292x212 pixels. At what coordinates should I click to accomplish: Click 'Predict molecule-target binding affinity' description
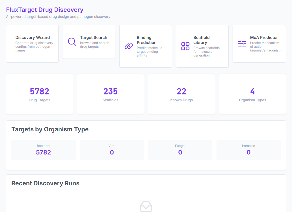pyautogui.click(x=150, y=52)
